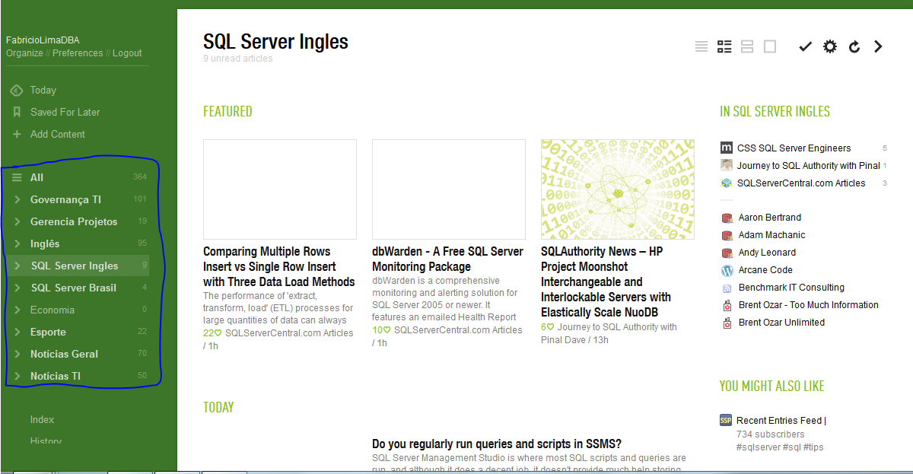Select All feeds in sidebar
913x474 pixels.
pyautogui.click(x=37, y=177)
